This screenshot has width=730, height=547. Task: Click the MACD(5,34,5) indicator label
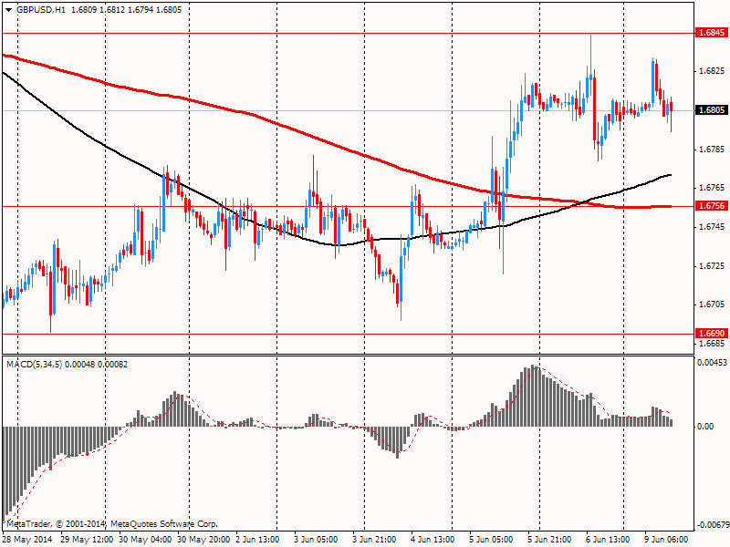click(35, 364)
